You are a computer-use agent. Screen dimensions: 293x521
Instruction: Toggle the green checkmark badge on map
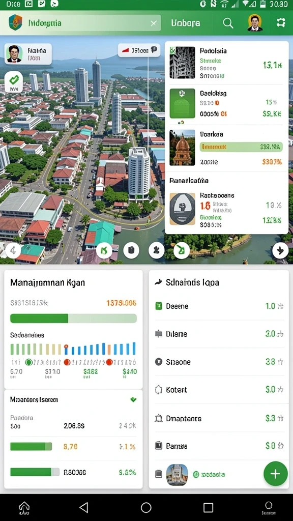[14, 82]
